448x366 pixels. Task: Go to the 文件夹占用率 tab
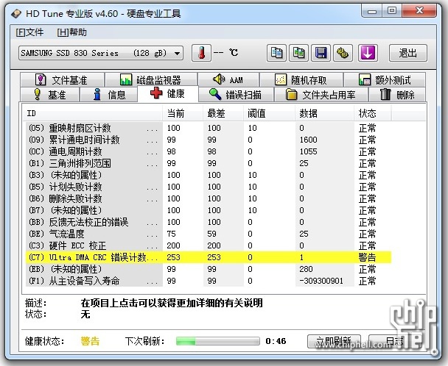point(321,94)
